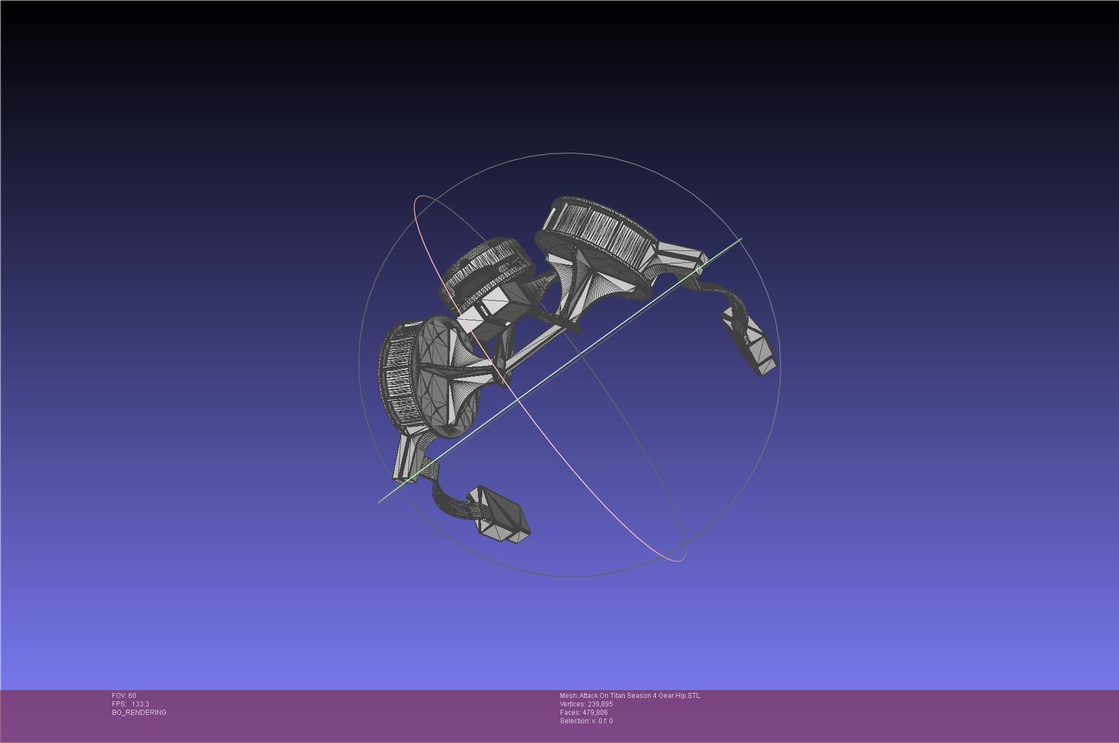Click the Faces: 479,806 info line
Image resolution: width=1119 pixels, height=743 pixels.
tap(584, 713)
